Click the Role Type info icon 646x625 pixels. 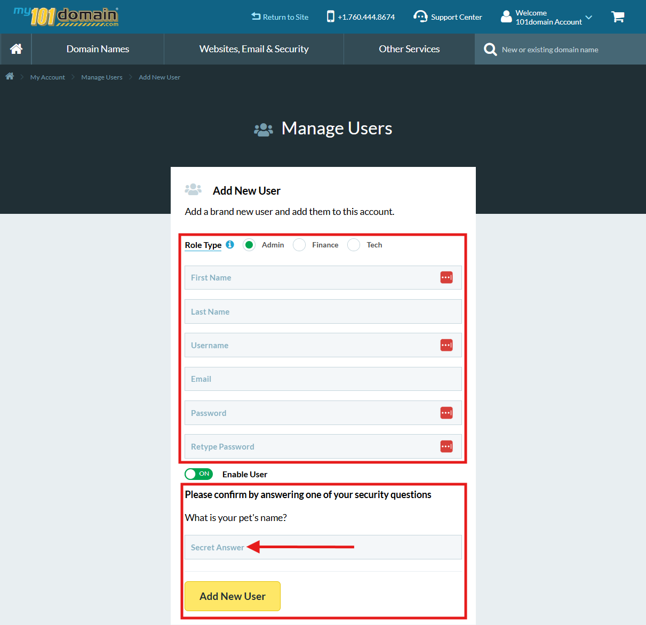point(230,245)
